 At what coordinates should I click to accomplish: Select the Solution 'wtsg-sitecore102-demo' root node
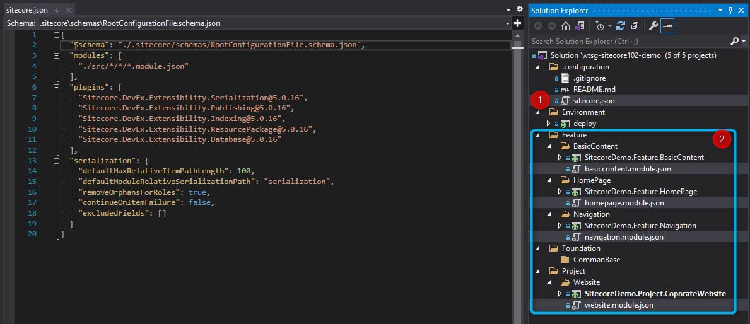[633, 55]
